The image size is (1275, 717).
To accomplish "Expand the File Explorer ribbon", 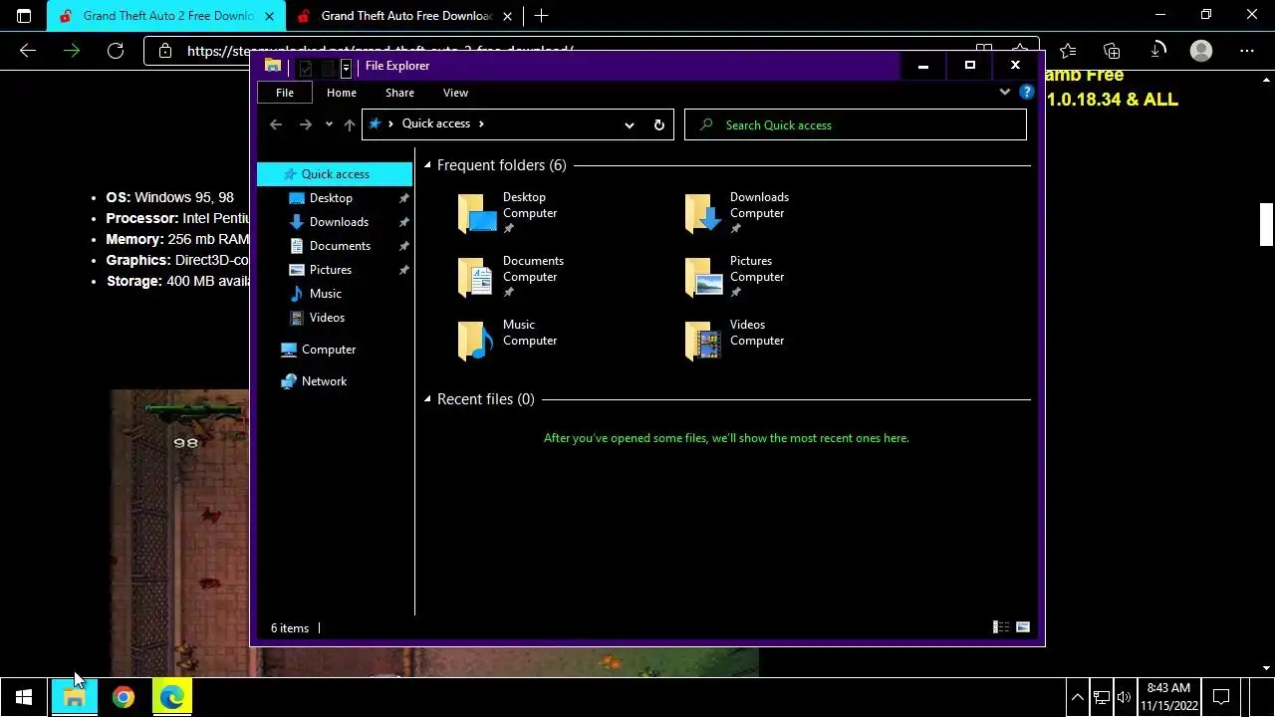I will coord(1004,92).
